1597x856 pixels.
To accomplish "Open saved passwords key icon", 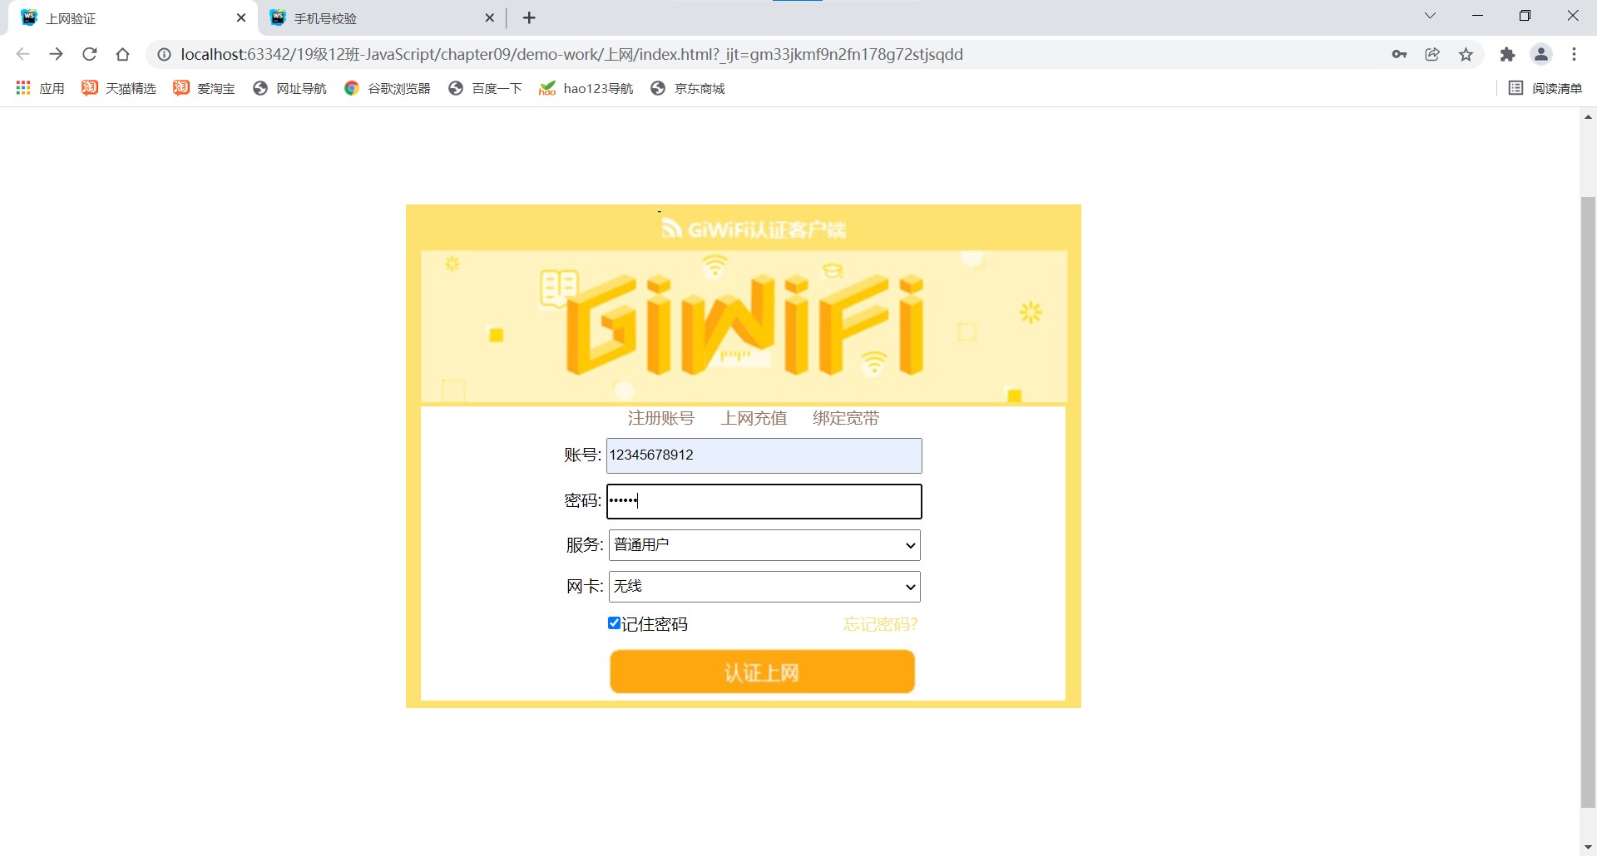I will pos(1400,54).
